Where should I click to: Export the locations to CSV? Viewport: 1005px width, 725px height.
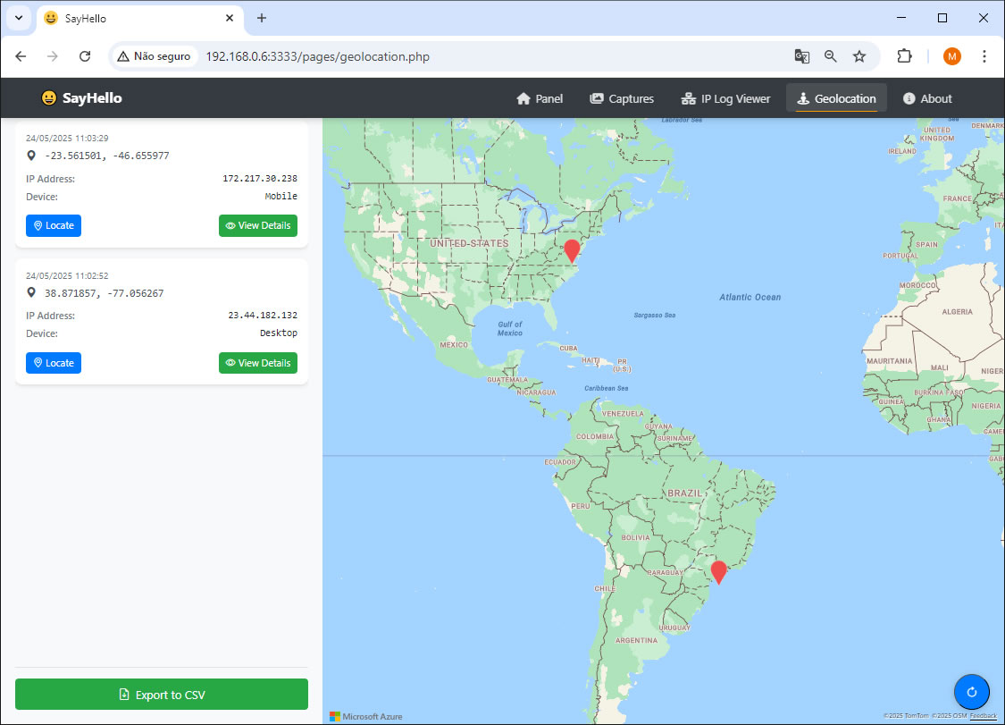pyautogui.click(x=162, y=695)
